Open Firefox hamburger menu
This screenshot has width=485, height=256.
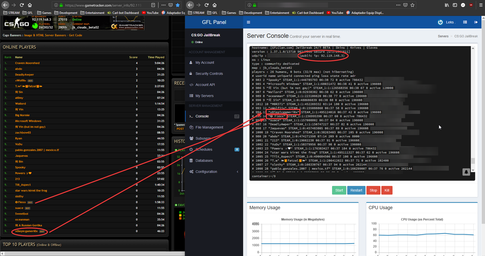pos(481,5)
